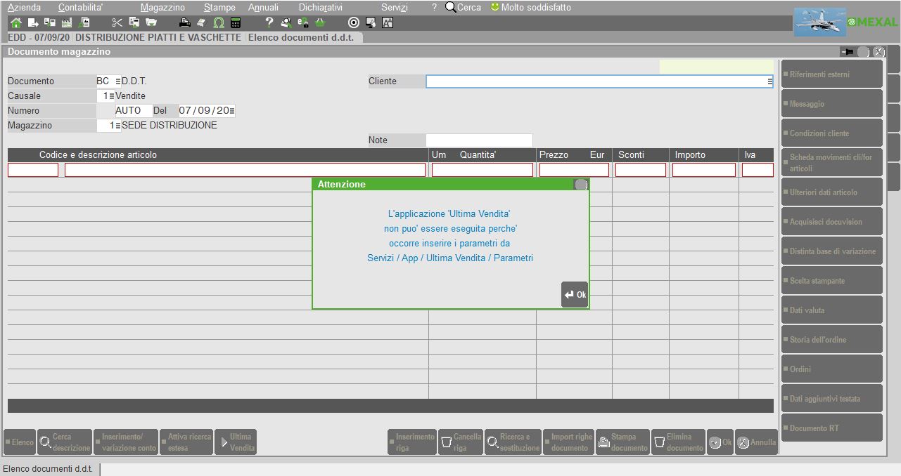Click the question mark help icon
This screenshot has height=476, width=901.
269,22
